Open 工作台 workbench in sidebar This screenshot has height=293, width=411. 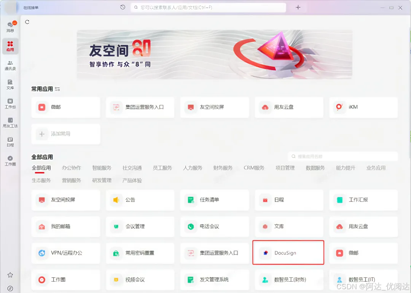point(10,104)
